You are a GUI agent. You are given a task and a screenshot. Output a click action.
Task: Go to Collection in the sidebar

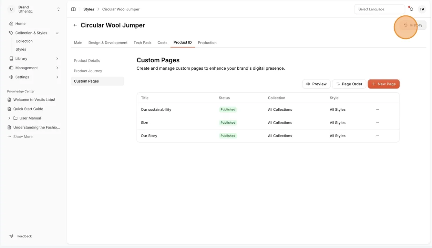pos(24,41)
